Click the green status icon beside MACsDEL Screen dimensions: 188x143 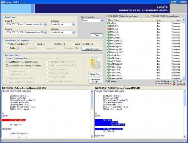click(109, 26)
